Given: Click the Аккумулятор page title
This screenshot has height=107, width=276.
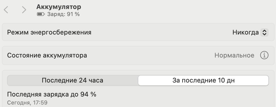Looking at the screenshot, I should pyautogui.click(x=59, y=7).
